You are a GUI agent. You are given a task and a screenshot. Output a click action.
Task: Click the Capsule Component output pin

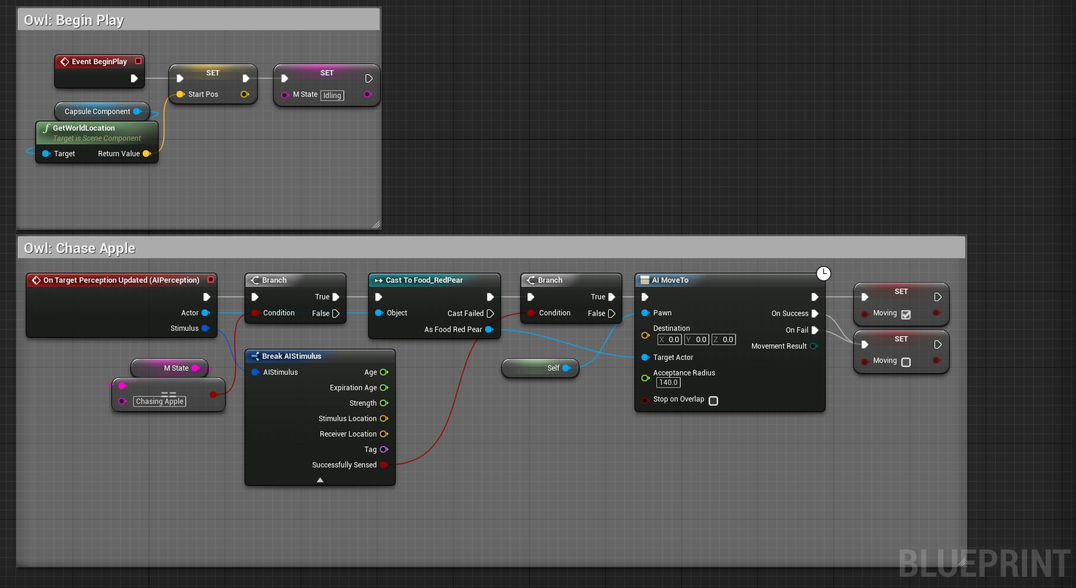pos(137,111)
